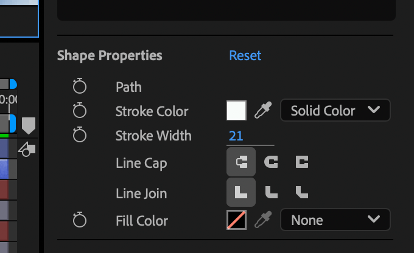Pick stroke color with eyedropper

coord(263,110)
